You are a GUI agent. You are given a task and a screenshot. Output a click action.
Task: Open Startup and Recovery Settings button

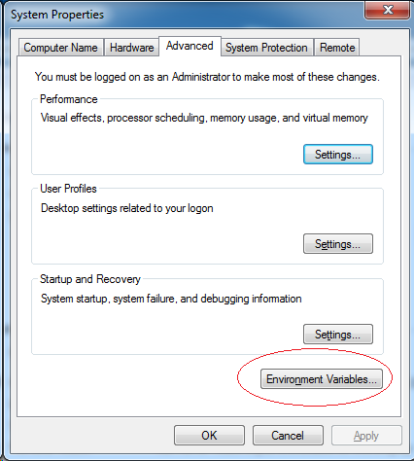pos(338,334)
